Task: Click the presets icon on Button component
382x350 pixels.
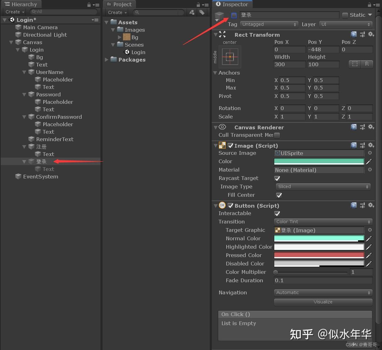Action: (362, 205)
